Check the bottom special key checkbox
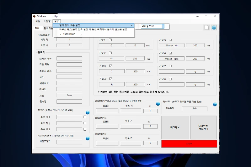Screen dimensions: 251x167 [85, 129]
